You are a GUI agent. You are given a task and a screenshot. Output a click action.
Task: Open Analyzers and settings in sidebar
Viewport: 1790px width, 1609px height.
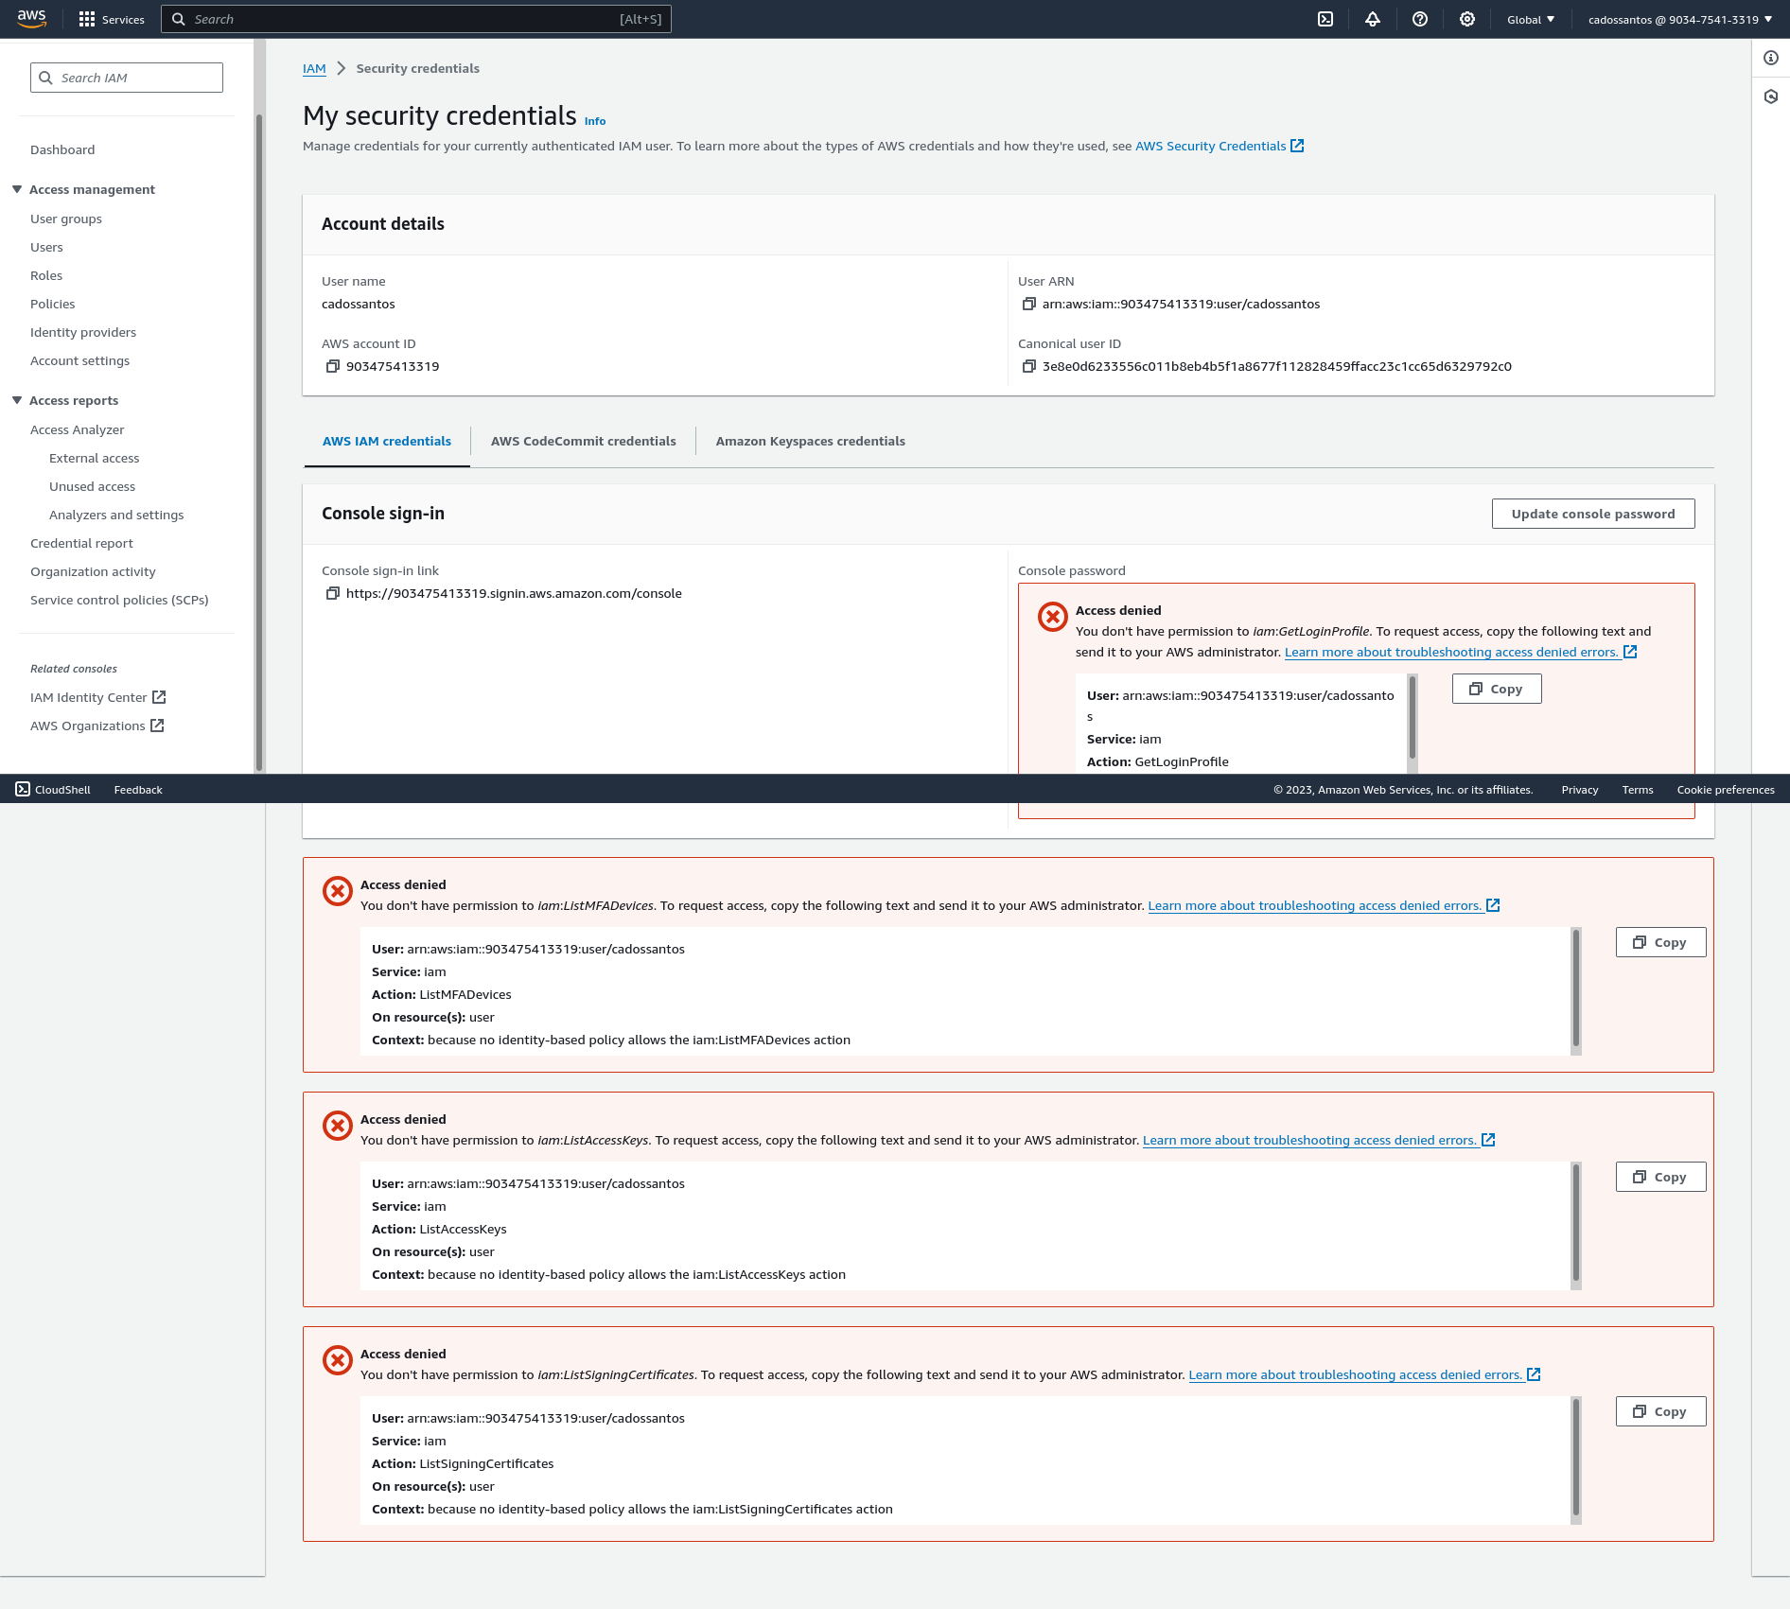click(116, 515)
